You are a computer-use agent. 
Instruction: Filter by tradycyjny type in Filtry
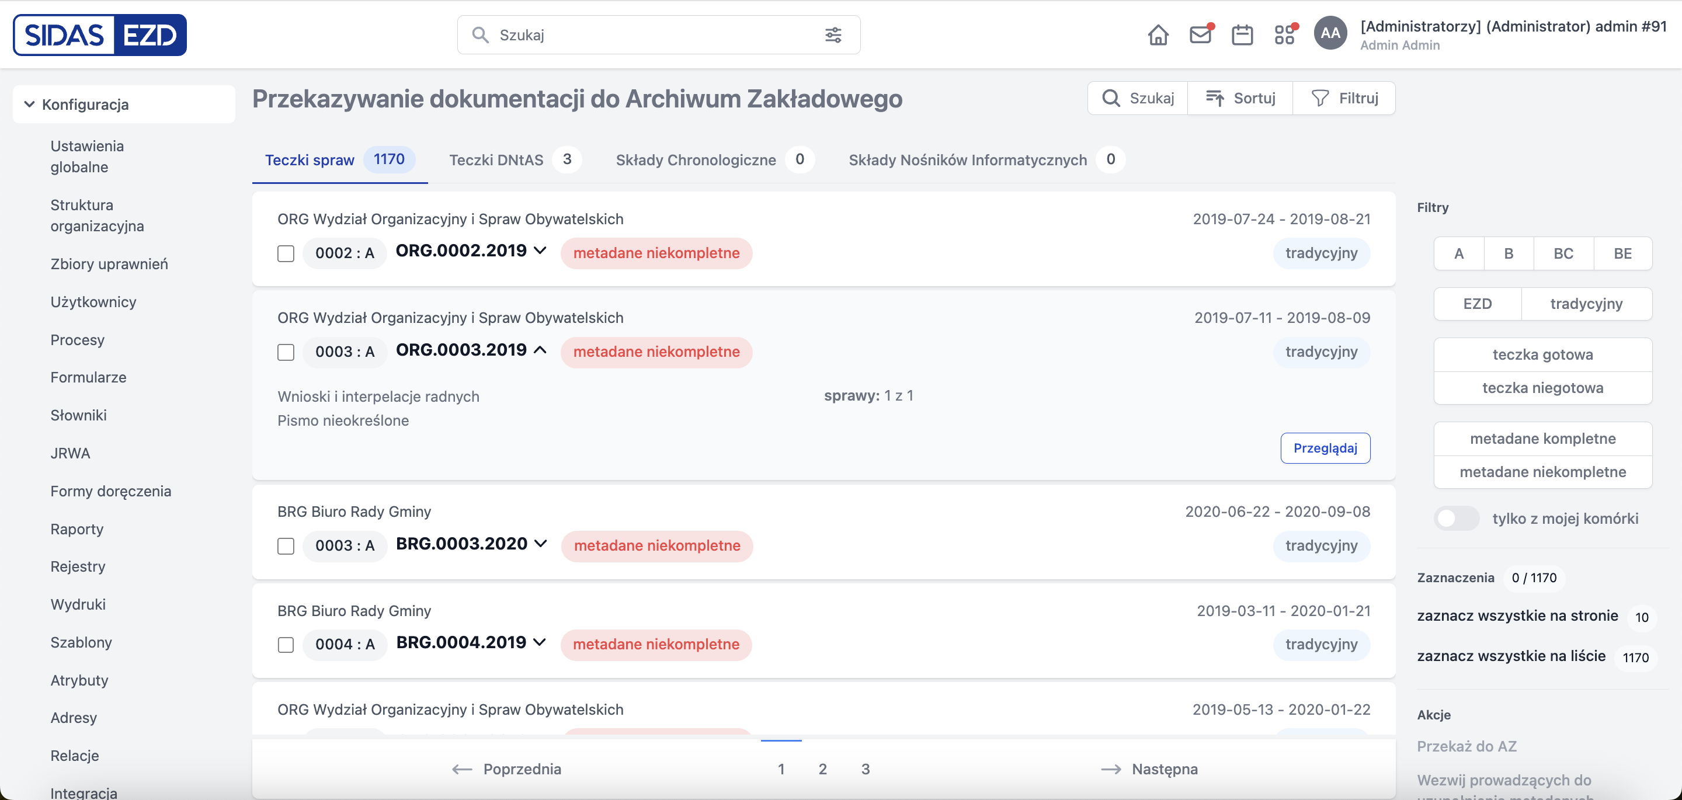tap(1587, 304)
